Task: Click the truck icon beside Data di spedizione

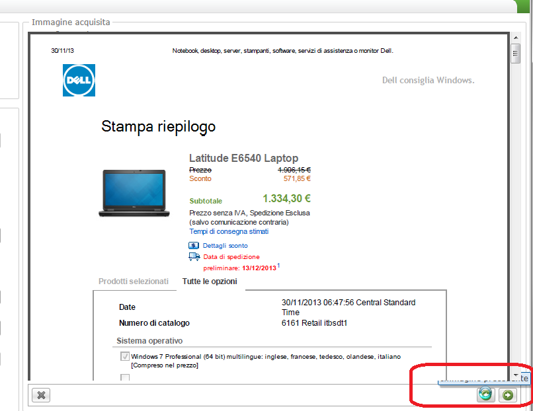Action: click(x=194, y=256)
